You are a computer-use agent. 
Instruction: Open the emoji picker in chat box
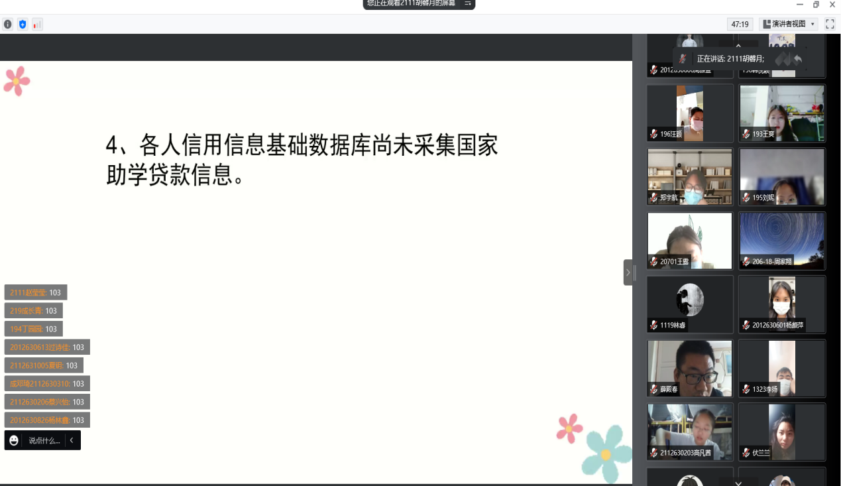pyautogui.click(x=14, y=440)
